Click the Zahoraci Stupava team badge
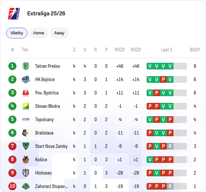The image size is (206, 192). point(26,186)
